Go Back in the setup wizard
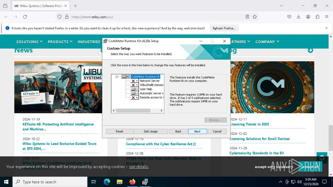The width and height of the screenshot is (333, 187). pos(178,131)
